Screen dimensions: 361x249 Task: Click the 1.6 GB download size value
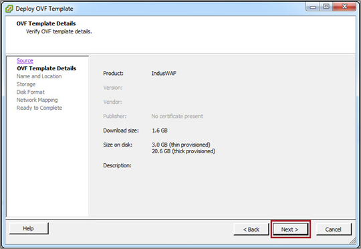[160, 131]
